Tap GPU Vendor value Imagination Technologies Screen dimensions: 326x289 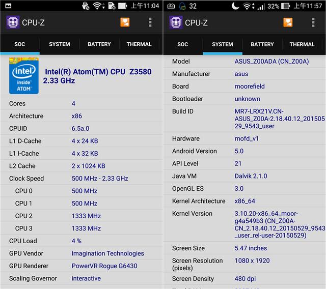(107, 253)
